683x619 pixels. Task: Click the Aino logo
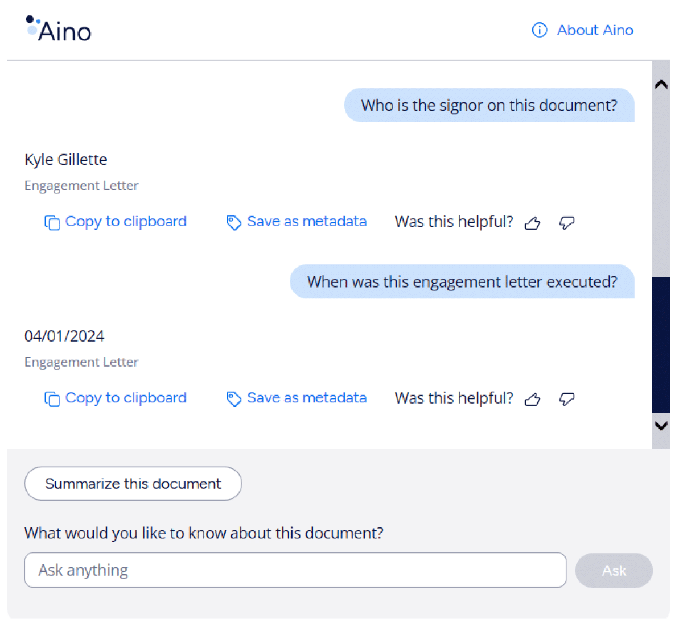pos(59,30)
